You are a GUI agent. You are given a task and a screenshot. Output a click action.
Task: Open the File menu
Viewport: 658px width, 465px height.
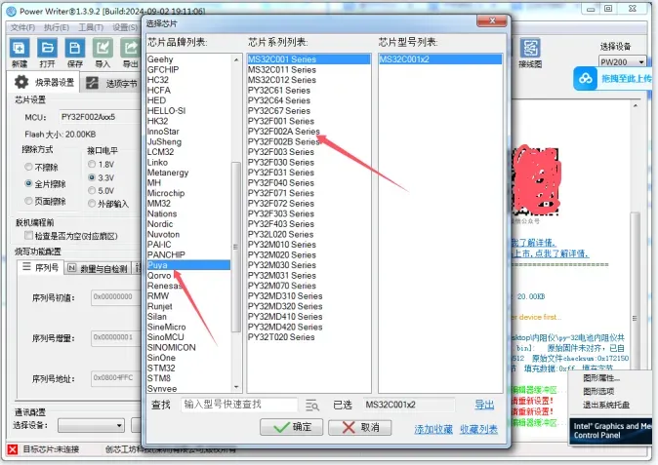[22, 27]
